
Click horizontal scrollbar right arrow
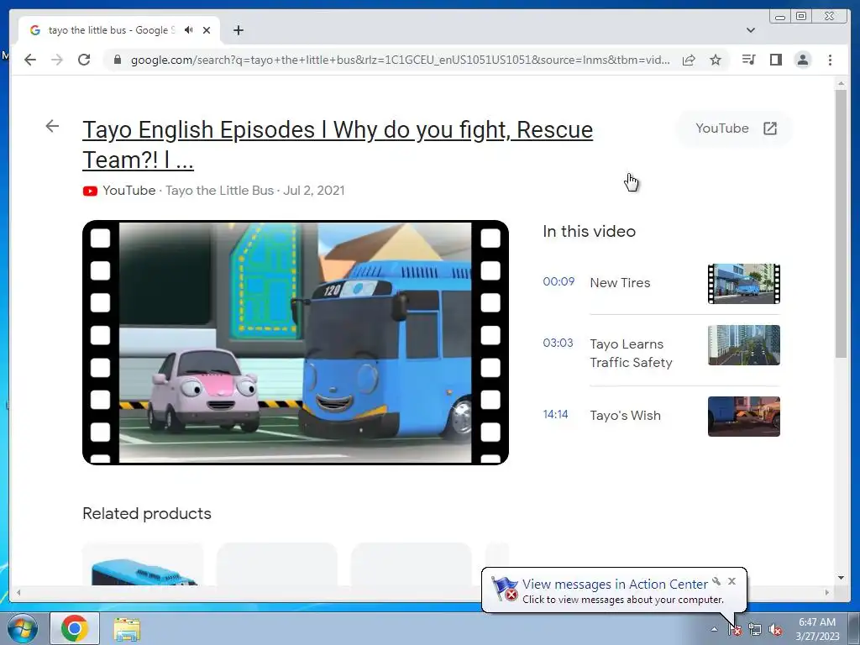click(x=827, y=592)
